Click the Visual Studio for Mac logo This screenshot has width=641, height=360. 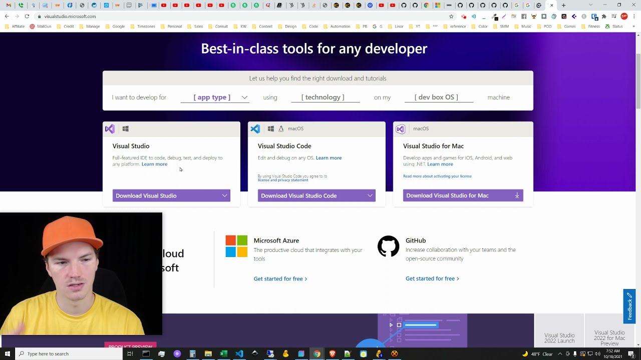pos(401,129)
